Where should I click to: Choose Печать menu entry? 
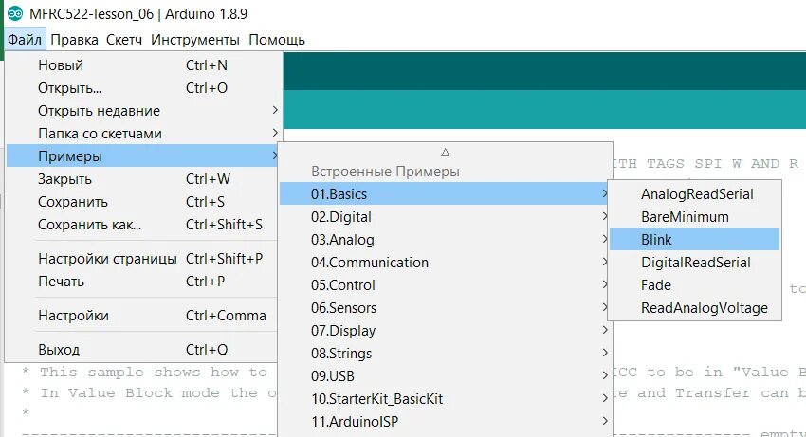pyautogui.click(x=143, y=282)
